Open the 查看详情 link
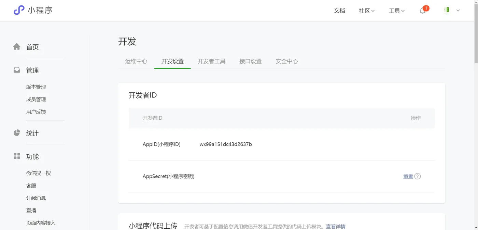 (336, 227)
